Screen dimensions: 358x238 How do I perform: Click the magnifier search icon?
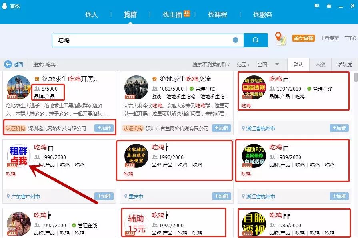(x=256, y=40)
